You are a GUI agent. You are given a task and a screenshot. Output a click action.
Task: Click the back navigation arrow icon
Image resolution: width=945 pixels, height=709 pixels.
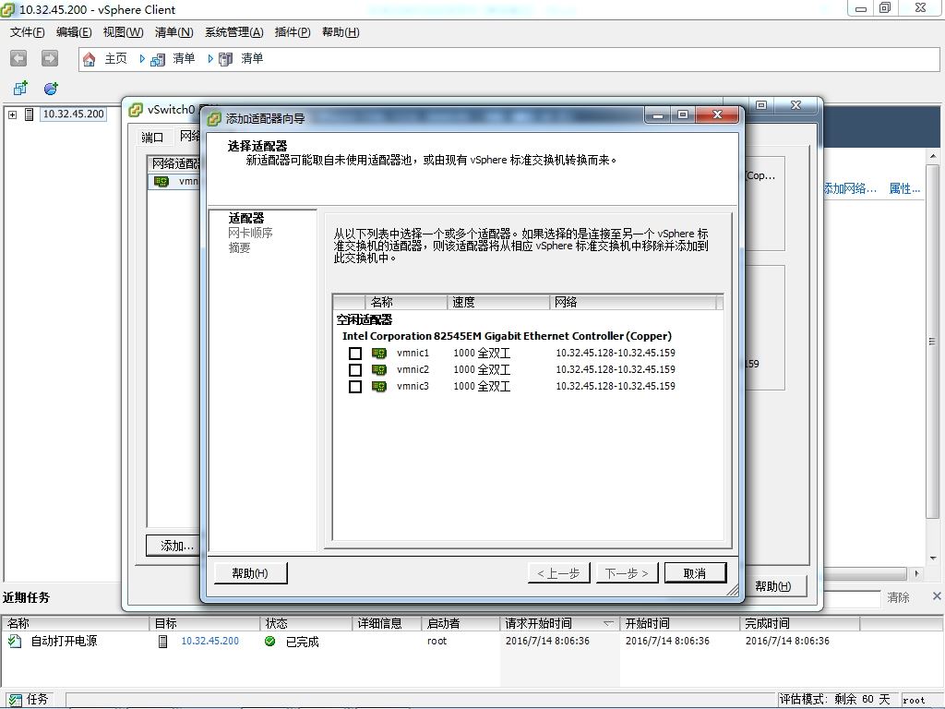tap(18, 58)
